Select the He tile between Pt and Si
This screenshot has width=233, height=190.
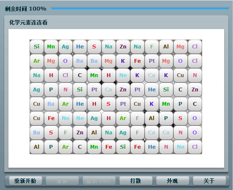coord(152,90)
